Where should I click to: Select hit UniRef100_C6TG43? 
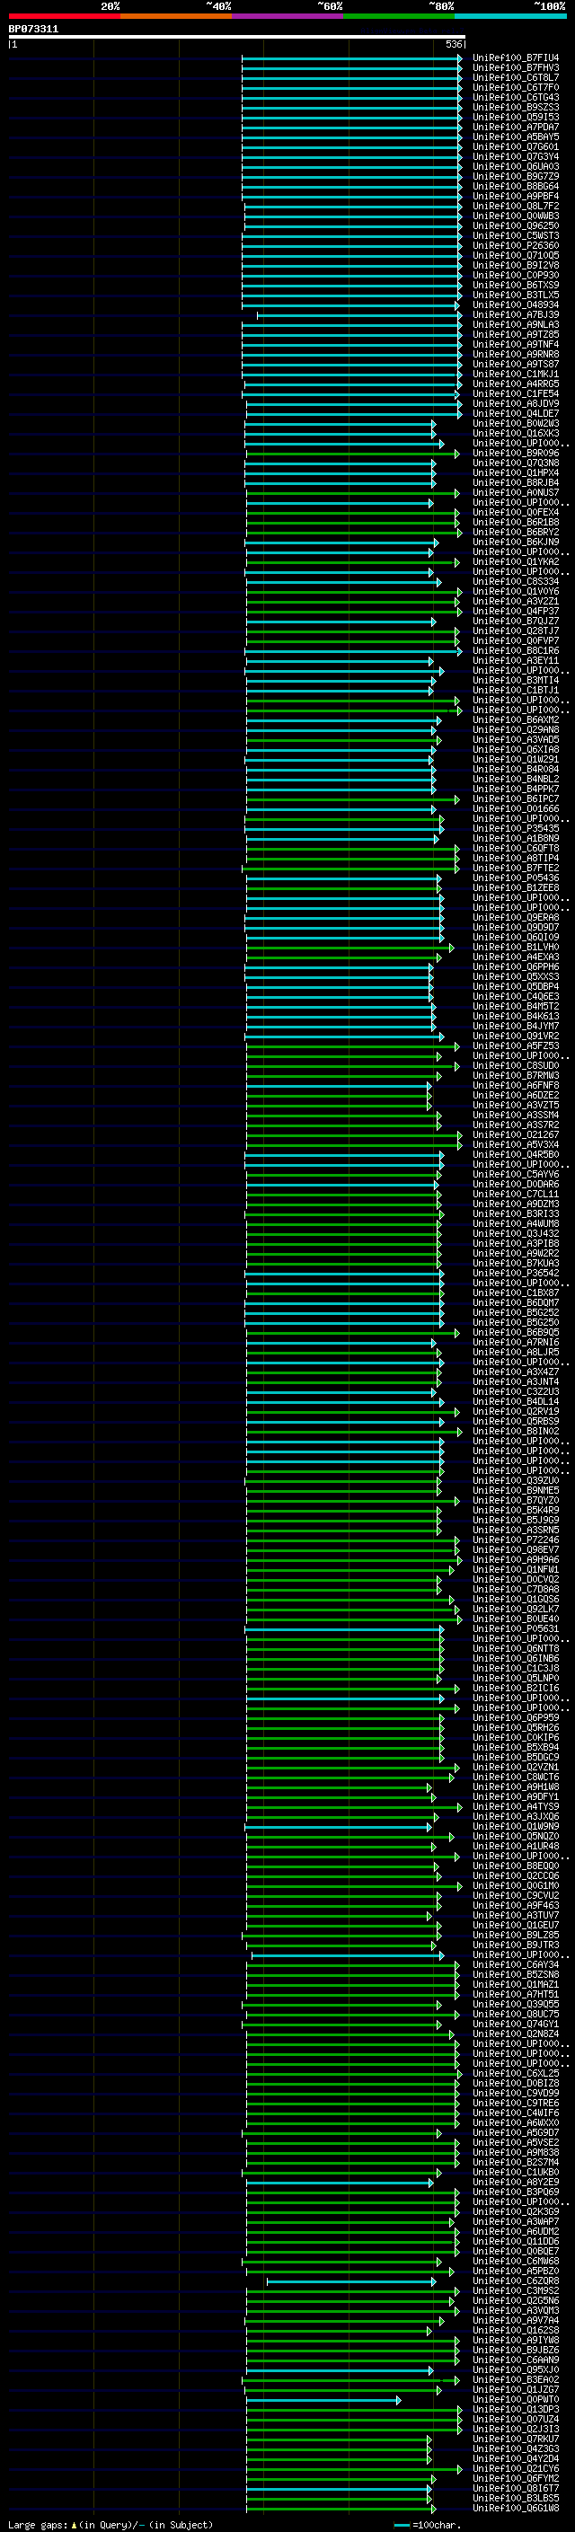coord(515,97)
